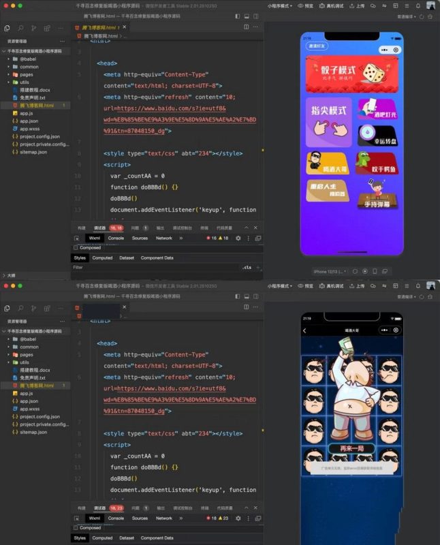Screen dimensions: 440x545
Task: Click the Explorer files icon in top sidebar
Action: pos(7,29)
